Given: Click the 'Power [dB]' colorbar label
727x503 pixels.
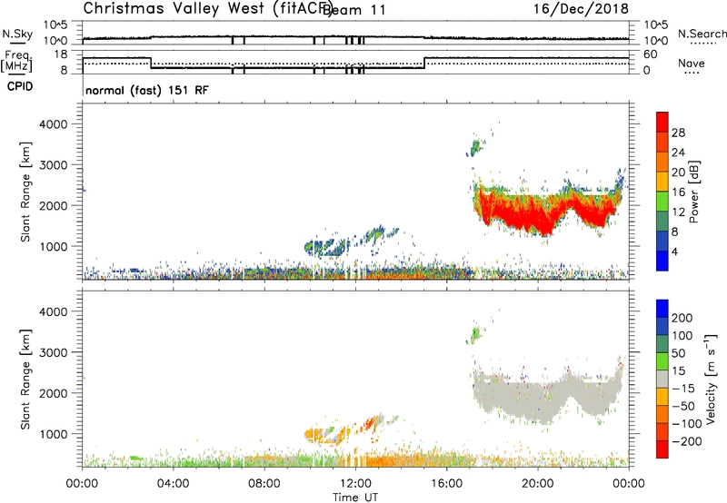Looking at the screenshot, I should click(x=693, y=192).
